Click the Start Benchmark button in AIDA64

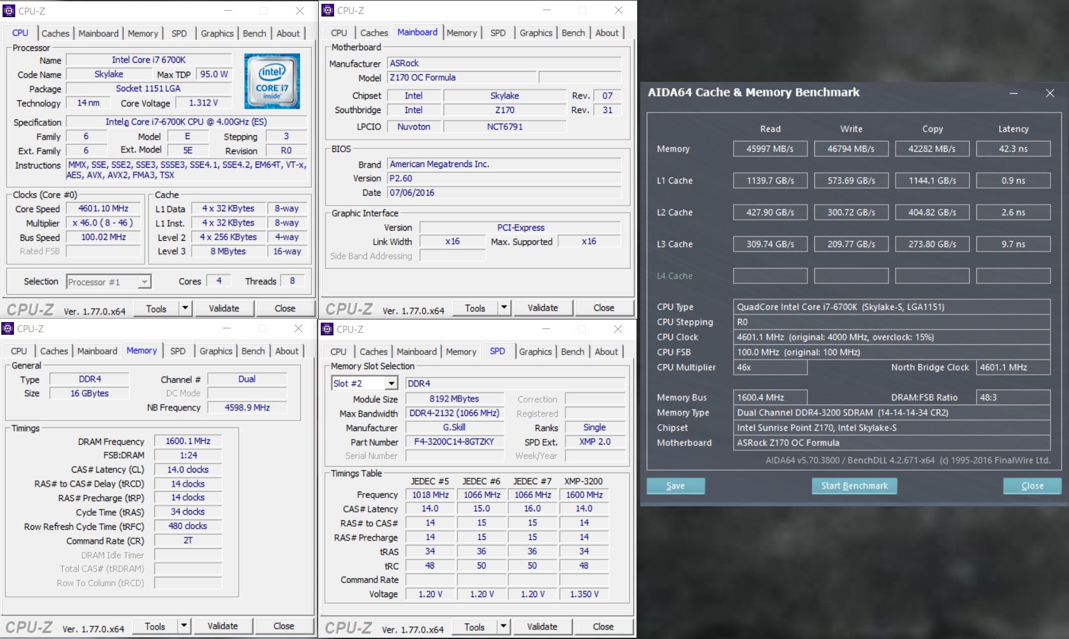click(x=854, y=485)
